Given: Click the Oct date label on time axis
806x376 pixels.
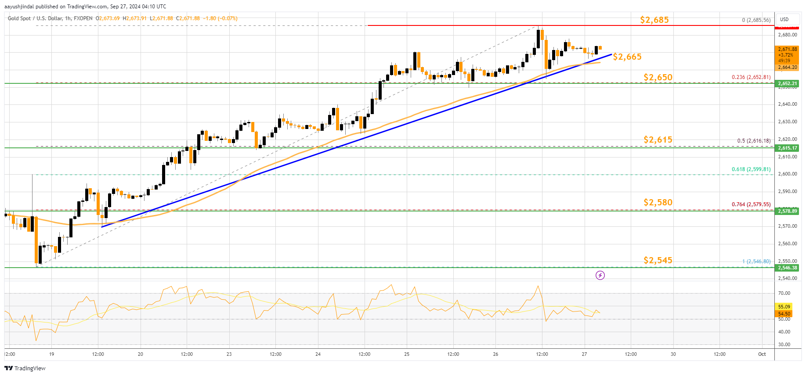Looking at the screenshot, I should pos(762,354).
